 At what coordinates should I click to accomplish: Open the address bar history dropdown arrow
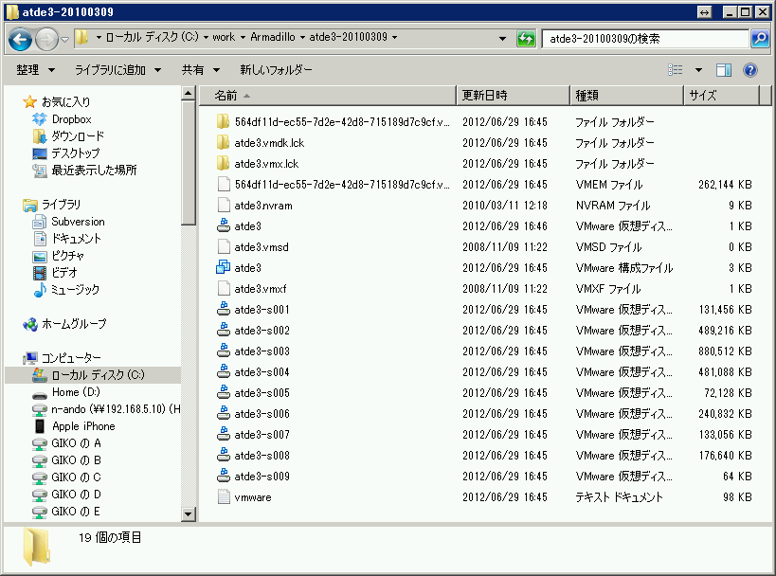tap(502, 39)
